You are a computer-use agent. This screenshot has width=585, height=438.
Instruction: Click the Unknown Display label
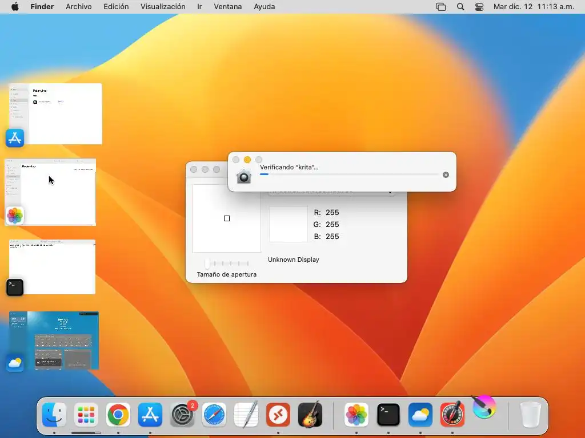[294, 259]
